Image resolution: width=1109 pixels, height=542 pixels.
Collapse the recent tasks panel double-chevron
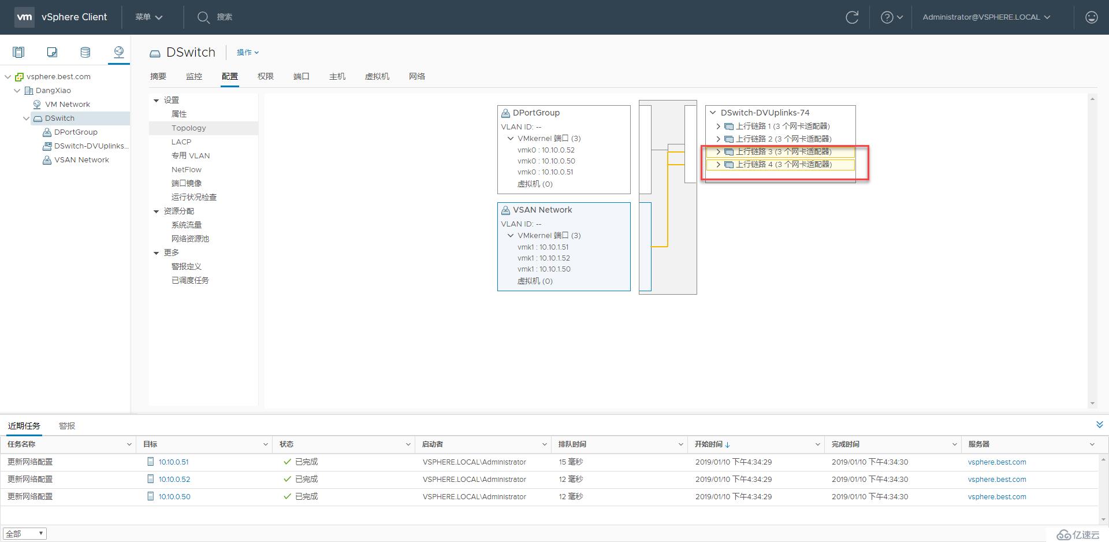point(1100,425)
